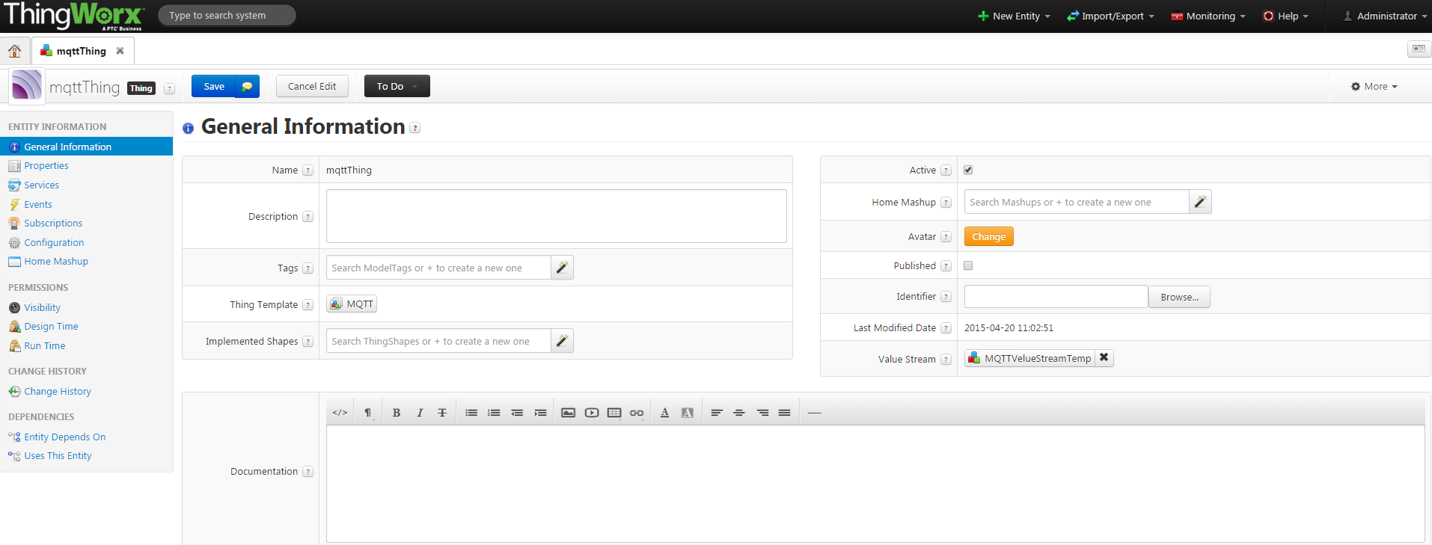Viewport: 1432px width, 545px height.
Task: Open the To Do dropdown
Action: [x=397, y=86]
